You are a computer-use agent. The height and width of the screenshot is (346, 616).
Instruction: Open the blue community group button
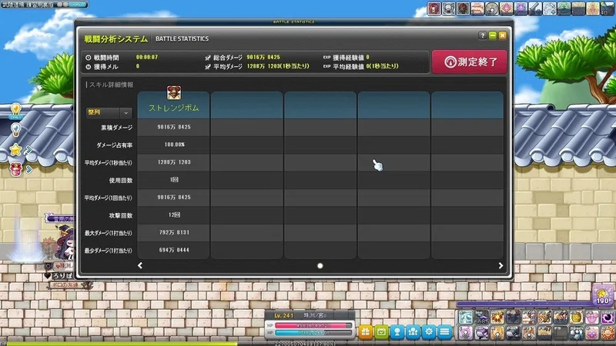click(413, 332)
